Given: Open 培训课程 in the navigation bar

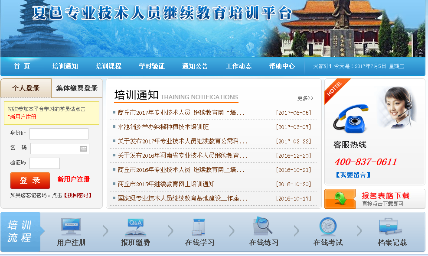Looking at the screenshot, I should click(x=108, y=66).
